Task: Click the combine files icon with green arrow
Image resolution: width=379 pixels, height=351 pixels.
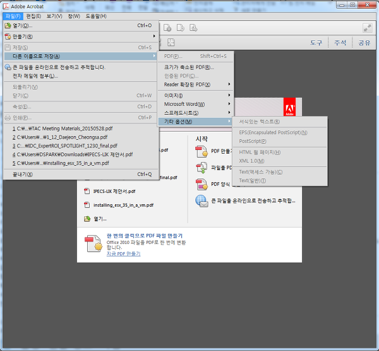Action: point(202,168)
